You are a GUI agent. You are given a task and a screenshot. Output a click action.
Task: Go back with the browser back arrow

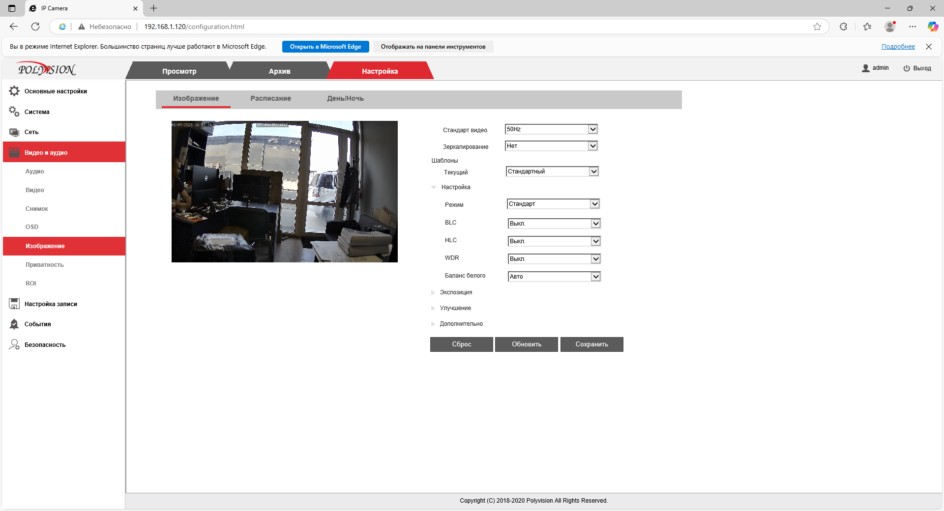pos(14,27)
